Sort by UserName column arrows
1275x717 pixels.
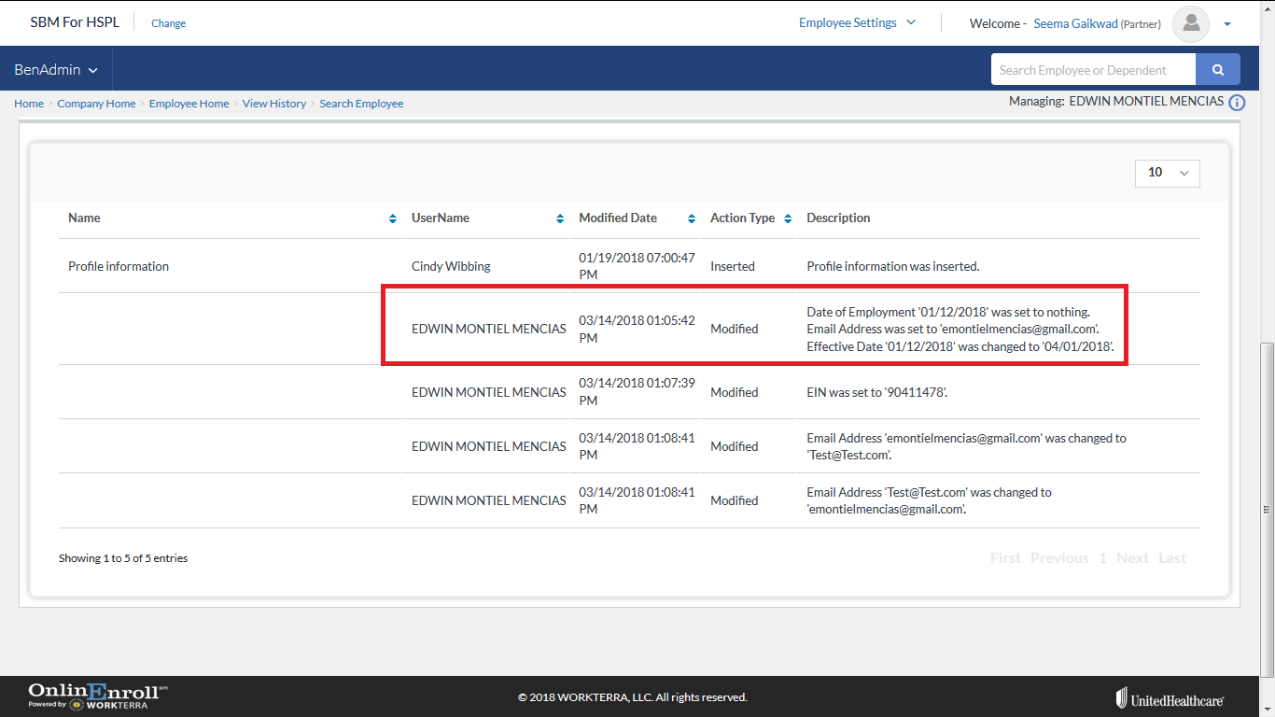pyautogui.click(x=560, y=218)
